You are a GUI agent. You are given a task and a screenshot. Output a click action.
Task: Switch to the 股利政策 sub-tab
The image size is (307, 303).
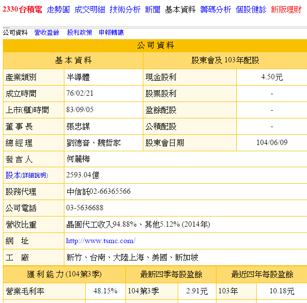tap(79, 32)
